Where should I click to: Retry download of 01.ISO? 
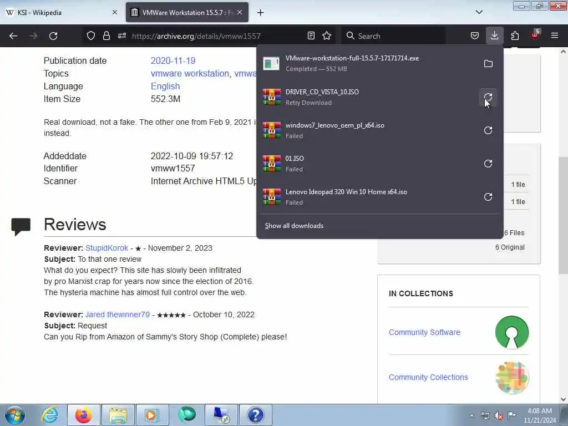pos(488,164)
